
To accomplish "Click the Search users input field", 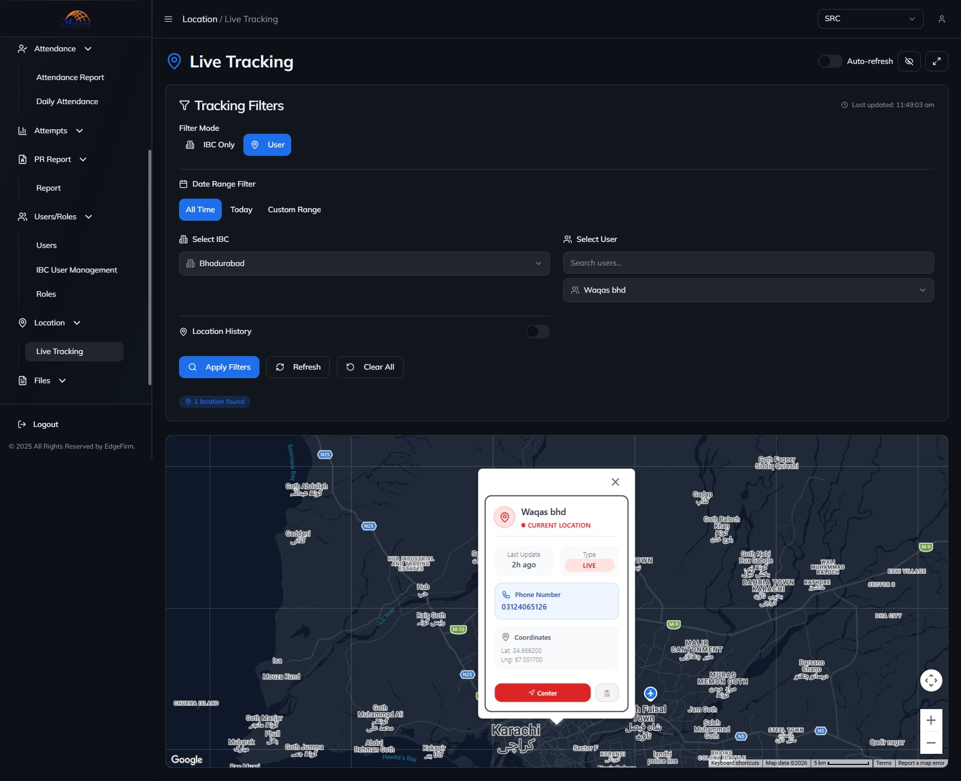I will coord(748,263).
